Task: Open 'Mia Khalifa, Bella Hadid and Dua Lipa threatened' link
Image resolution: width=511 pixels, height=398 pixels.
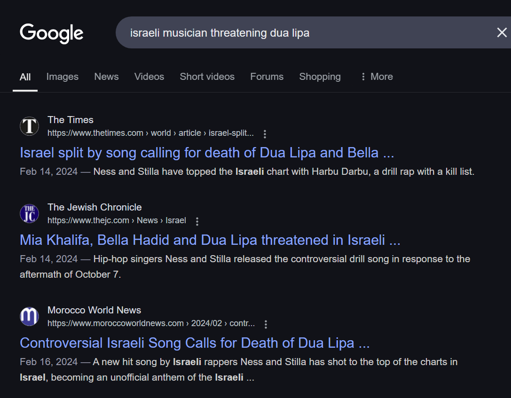Action: coord(210,240)
